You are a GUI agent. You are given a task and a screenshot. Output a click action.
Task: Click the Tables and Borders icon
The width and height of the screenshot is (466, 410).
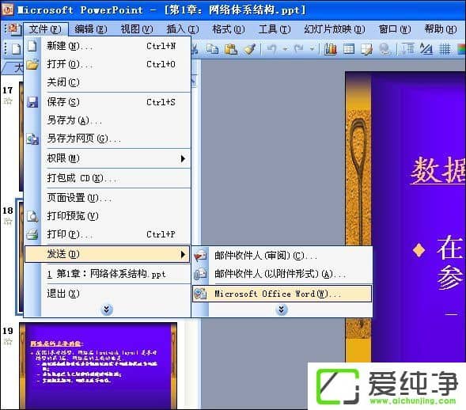366,49
